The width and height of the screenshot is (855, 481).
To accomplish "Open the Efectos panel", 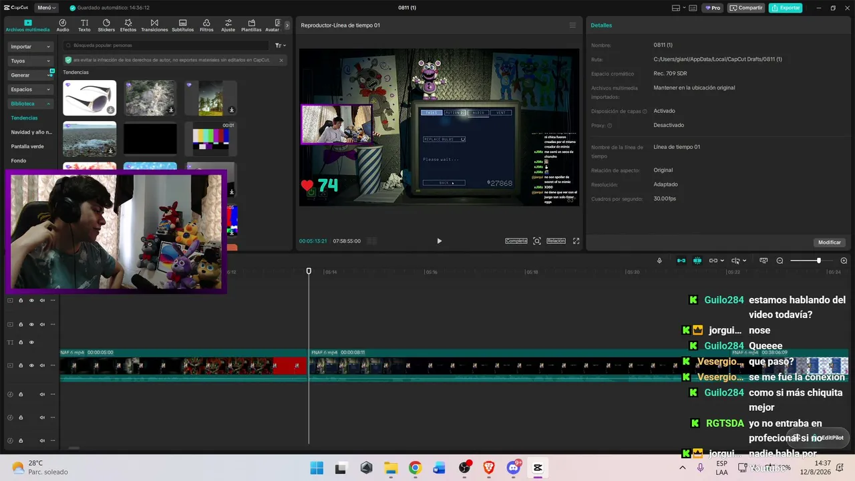I will pos(128,25).
